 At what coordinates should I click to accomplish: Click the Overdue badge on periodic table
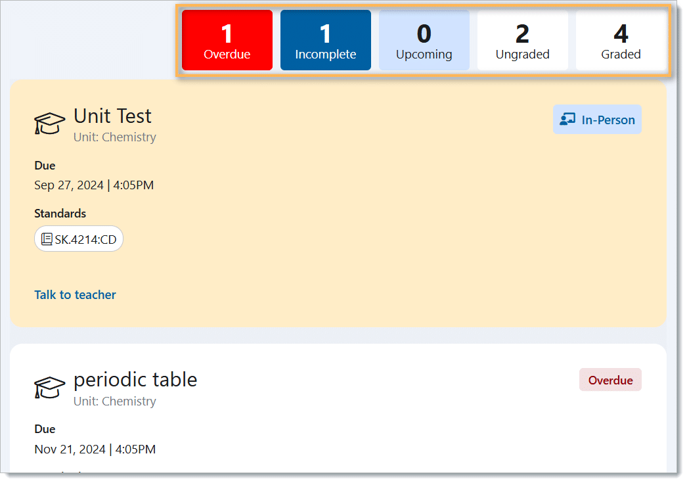(x=610, y=380)
